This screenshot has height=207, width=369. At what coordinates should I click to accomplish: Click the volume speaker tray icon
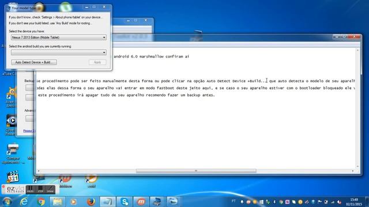click(339, 202)
